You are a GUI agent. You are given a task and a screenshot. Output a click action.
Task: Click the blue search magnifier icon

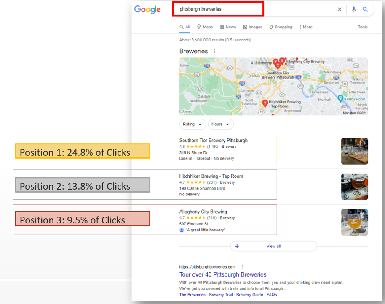pos(365,9)
